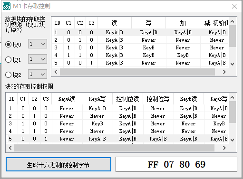Click the 加 column header in top table
Image resolution: width=243 pixels, height=179 pixels.
tap(183, 23)
